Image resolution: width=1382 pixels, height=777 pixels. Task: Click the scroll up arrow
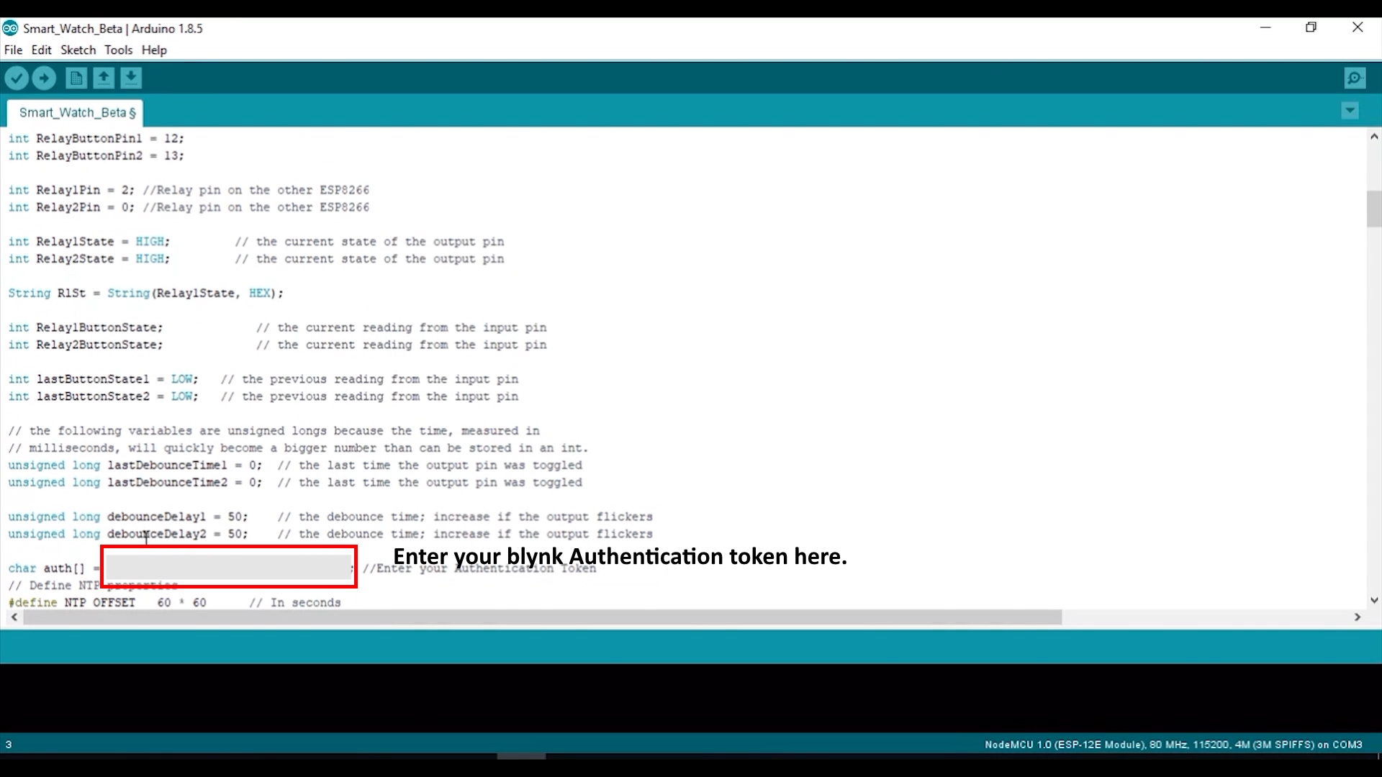1373,137
